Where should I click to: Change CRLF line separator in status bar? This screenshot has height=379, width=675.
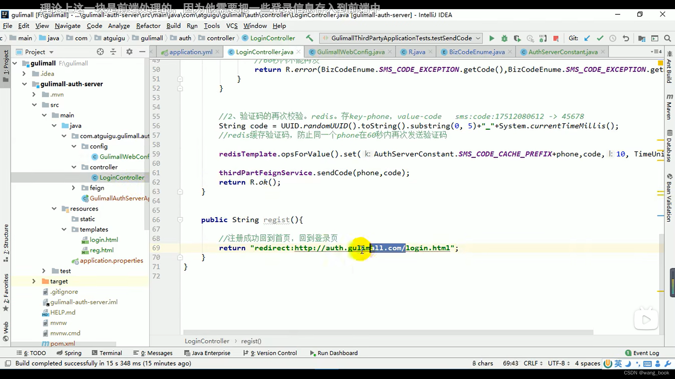point(533,363)
